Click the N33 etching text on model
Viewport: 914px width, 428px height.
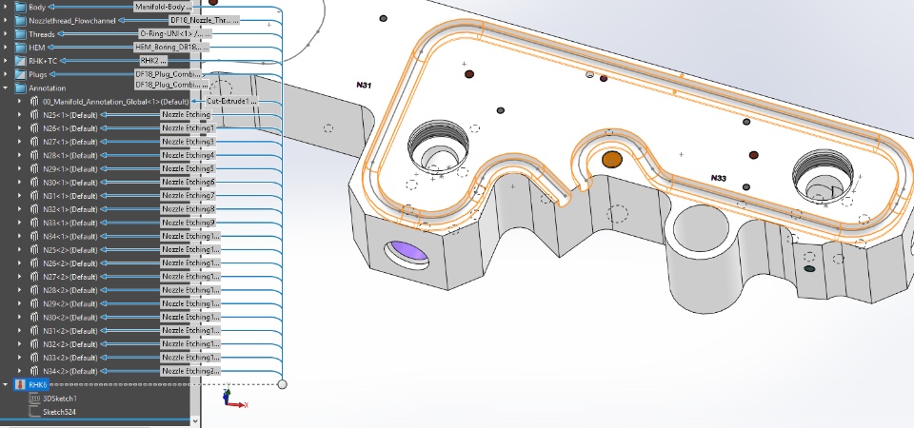click(719, 178)
